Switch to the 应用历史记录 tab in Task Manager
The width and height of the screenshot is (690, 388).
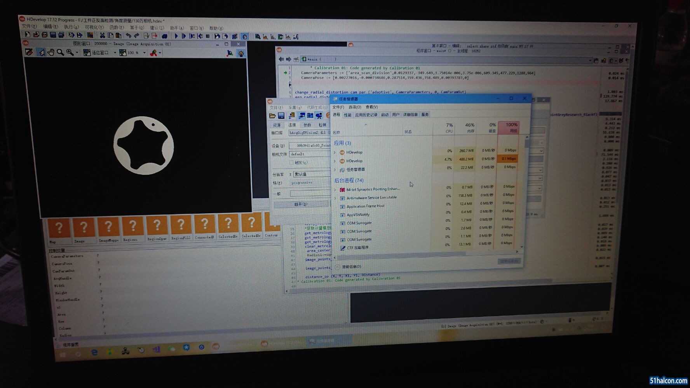coord(366,115)
